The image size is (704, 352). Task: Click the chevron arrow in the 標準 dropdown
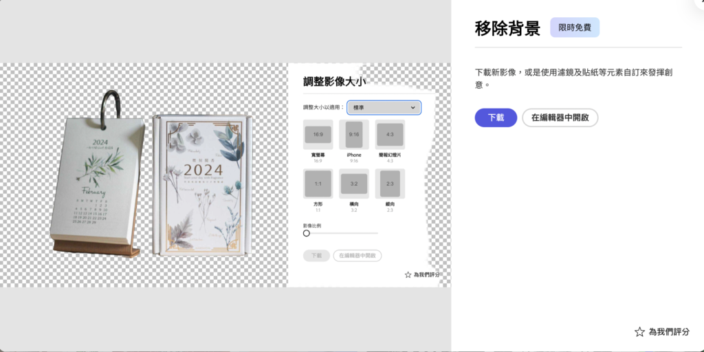(412, 108)
